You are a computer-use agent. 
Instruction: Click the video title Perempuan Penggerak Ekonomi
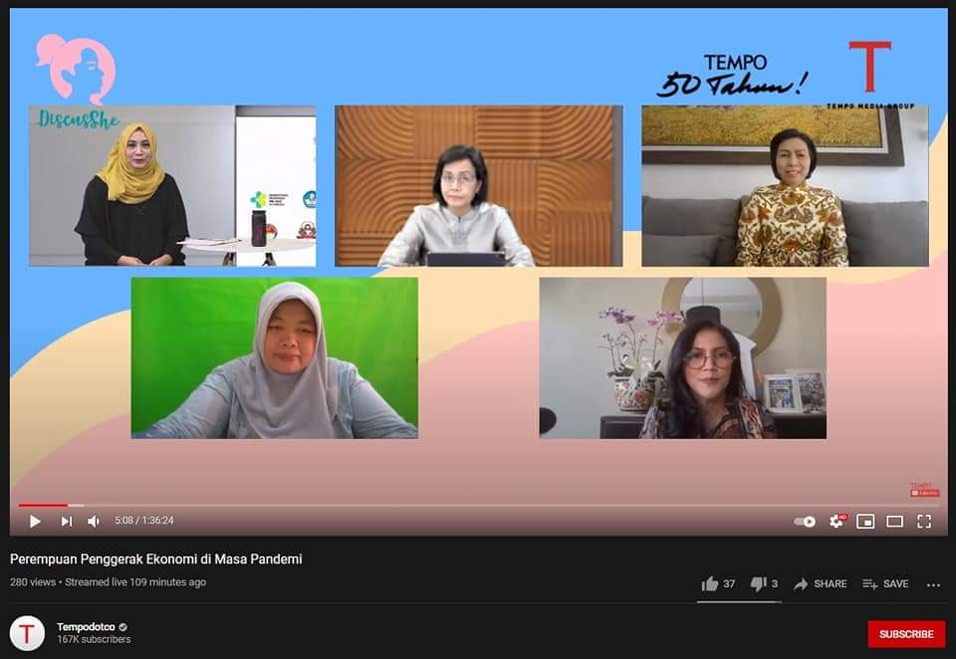pyautogui.click(x=156, y=559)
